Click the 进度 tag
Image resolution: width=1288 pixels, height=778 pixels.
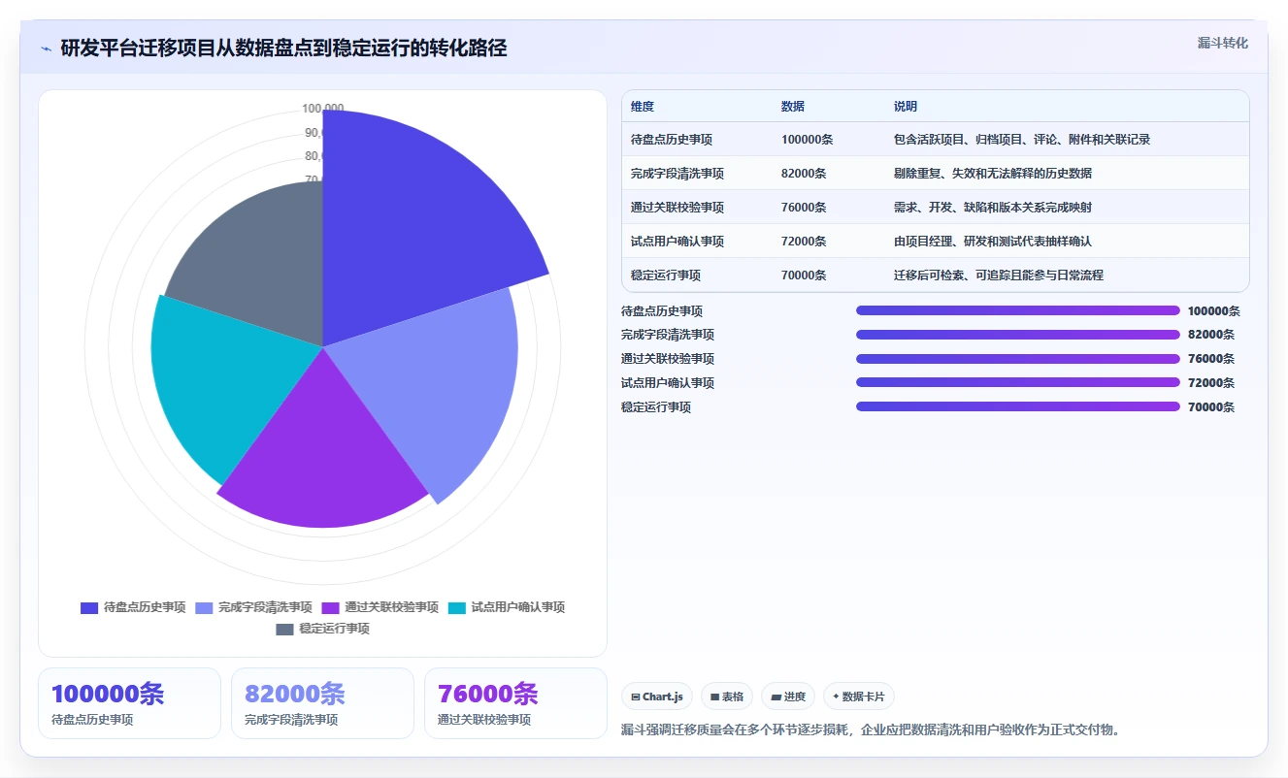tap(788, 697)
